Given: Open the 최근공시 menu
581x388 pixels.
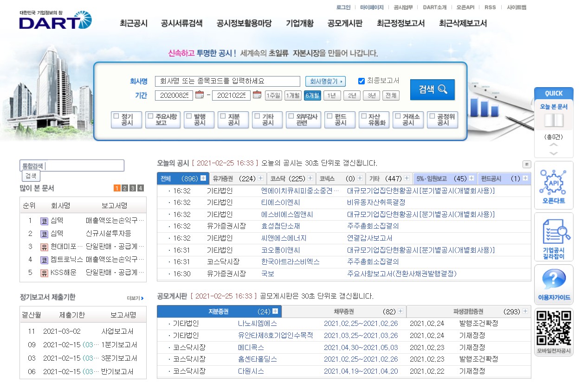Looking at the screenshot, I should [134, 23].
